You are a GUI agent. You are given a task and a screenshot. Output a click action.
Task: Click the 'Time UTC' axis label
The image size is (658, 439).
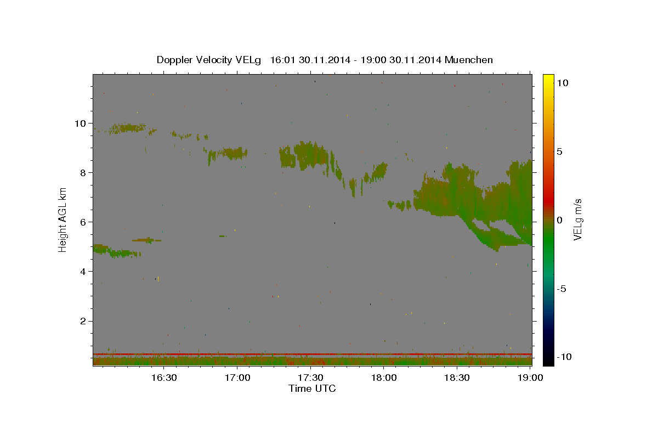(312, 389)
